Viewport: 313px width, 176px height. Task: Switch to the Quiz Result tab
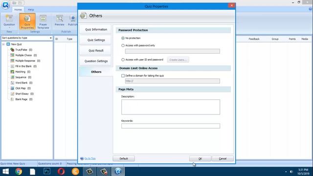(96, 50)
